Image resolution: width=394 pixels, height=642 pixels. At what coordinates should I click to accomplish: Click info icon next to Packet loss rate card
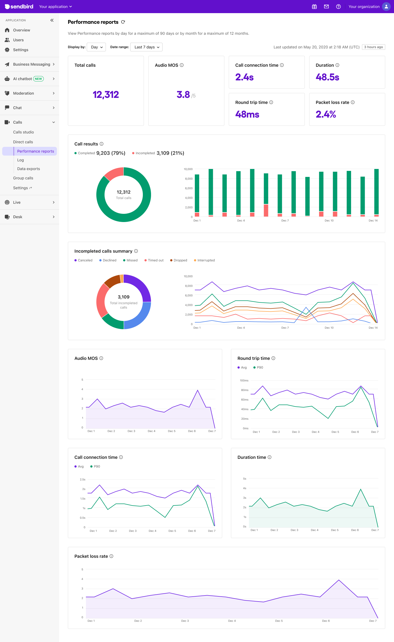click(353, 102)
